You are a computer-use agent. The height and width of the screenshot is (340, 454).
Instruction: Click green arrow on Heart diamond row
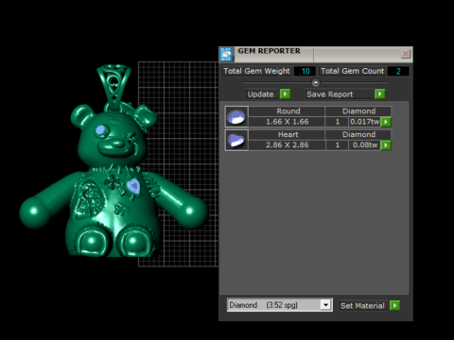pos(386,145)
